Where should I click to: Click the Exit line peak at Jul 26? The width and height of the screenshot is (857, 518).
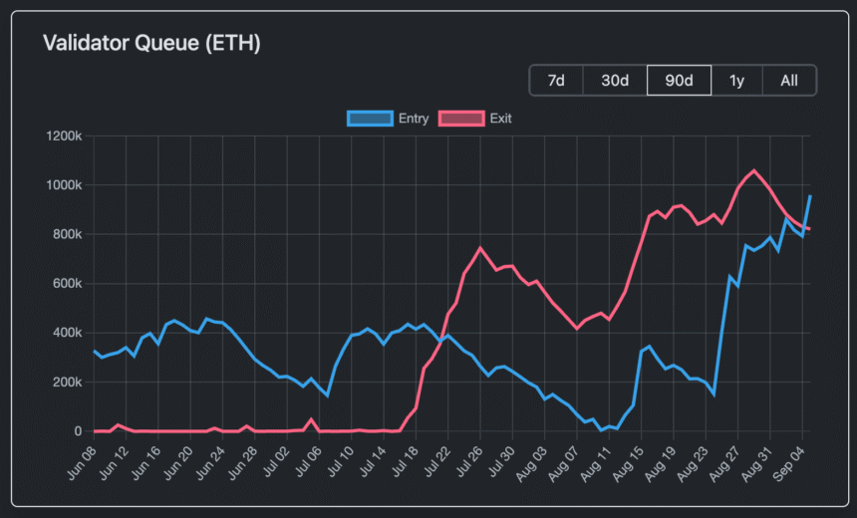point(480,248)
